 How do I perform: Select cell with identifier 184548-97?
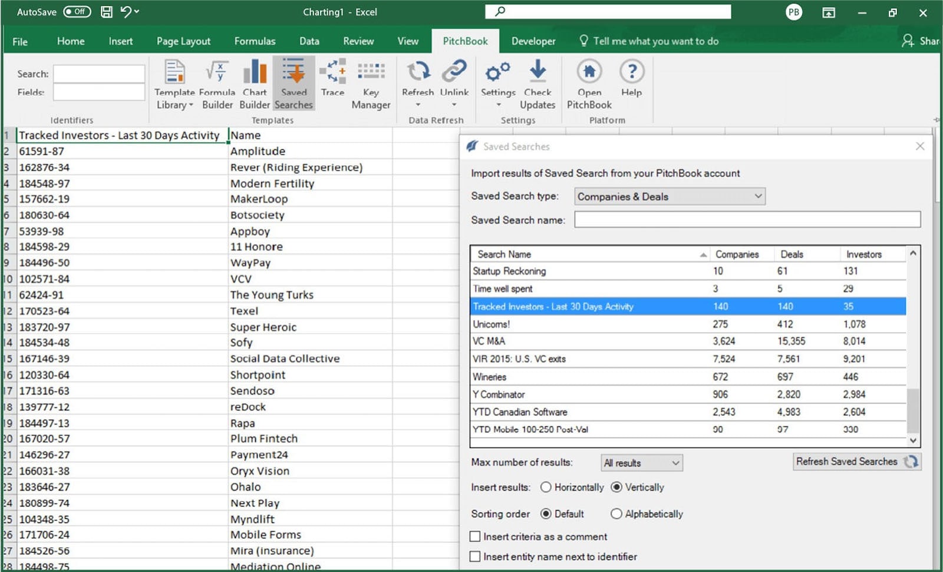click(x=121, y=183)
